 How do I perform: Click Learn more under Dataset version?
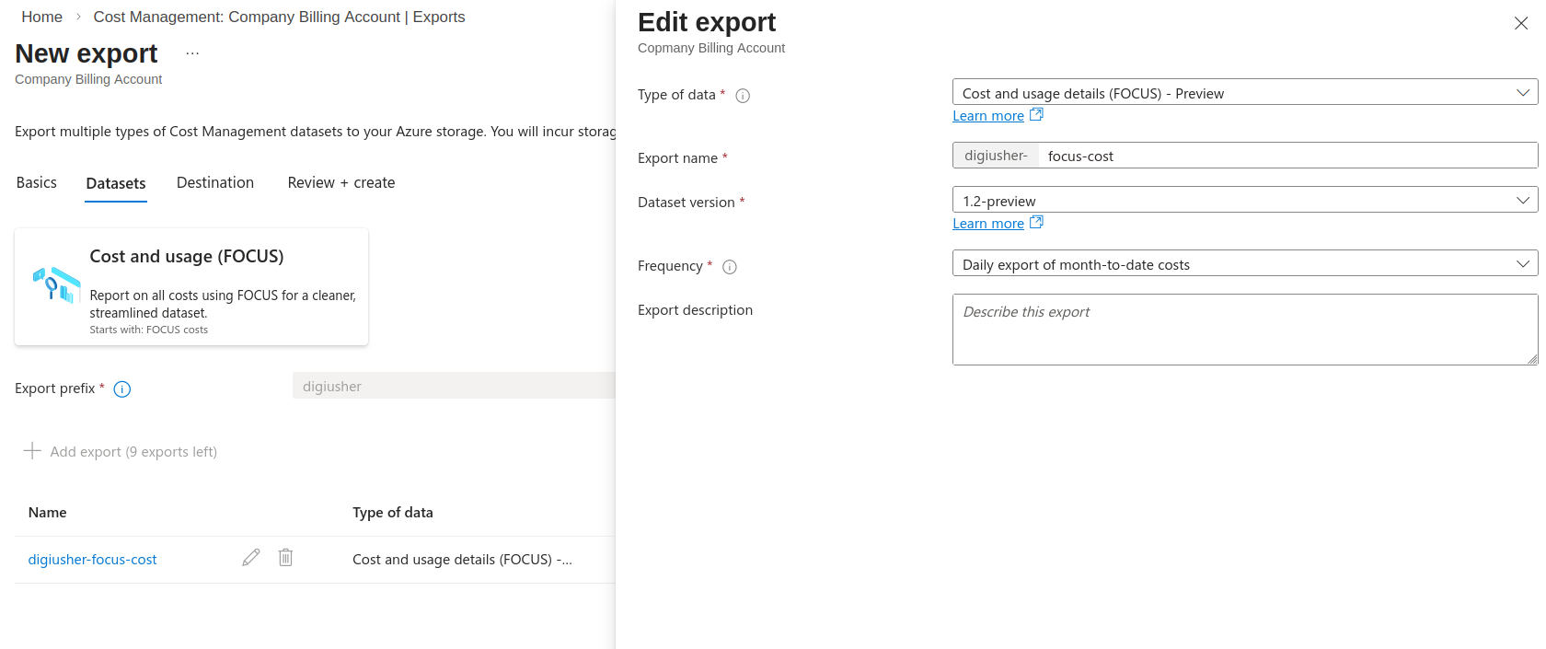pos(988,224)
